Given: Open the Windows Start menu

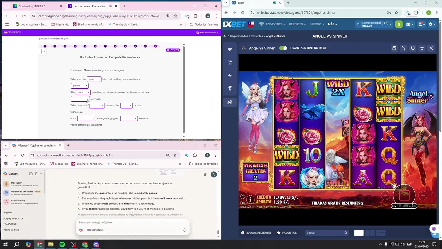Looking at the screenshot, I should [x=6, y=245].
